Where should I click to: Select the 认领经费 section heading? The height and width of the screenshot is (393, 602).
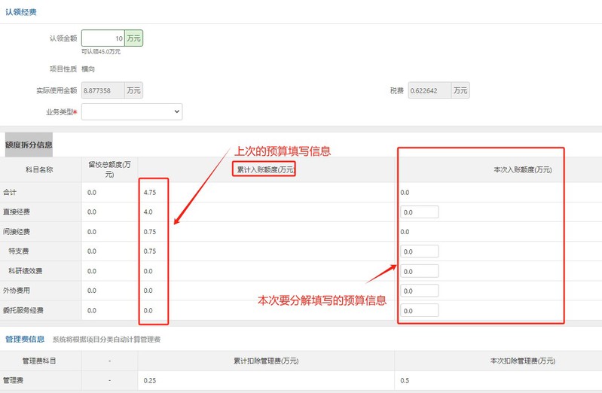tap(20, 13)
